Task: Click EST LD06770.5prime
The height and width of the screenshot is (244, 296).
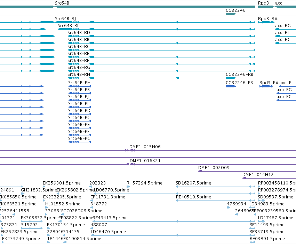Action: 112,190
